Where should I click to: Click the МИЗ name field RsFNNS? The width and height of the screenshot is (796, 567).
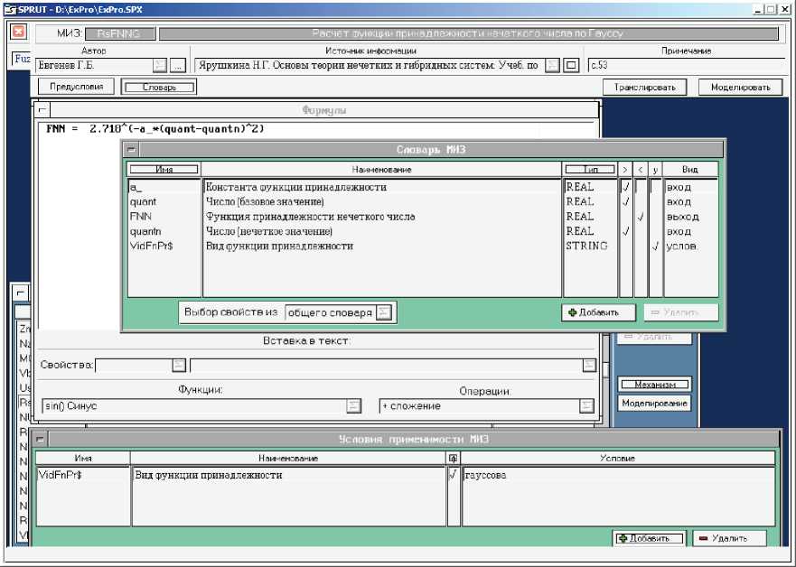[120, 33]
